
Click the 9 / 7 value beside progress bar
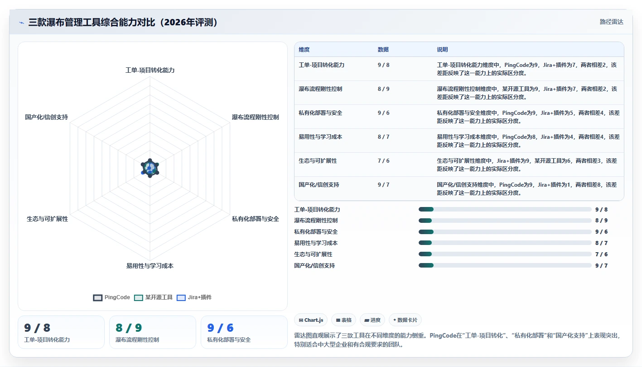(x=602, y=265)
